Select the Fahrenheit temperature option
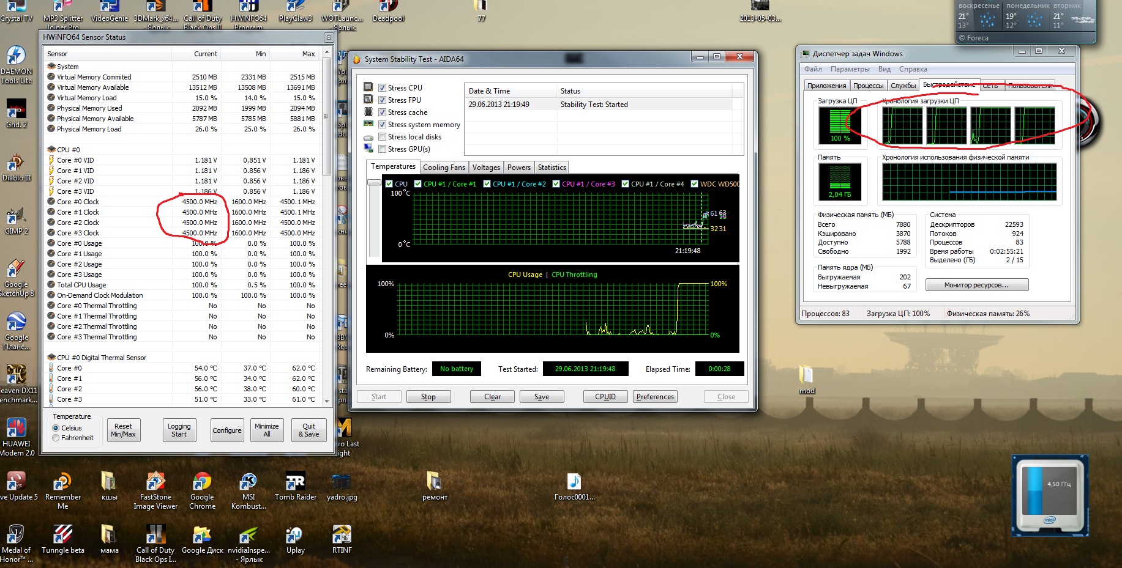Screen dimensions: 1122x568 click(x=56, y=438)
